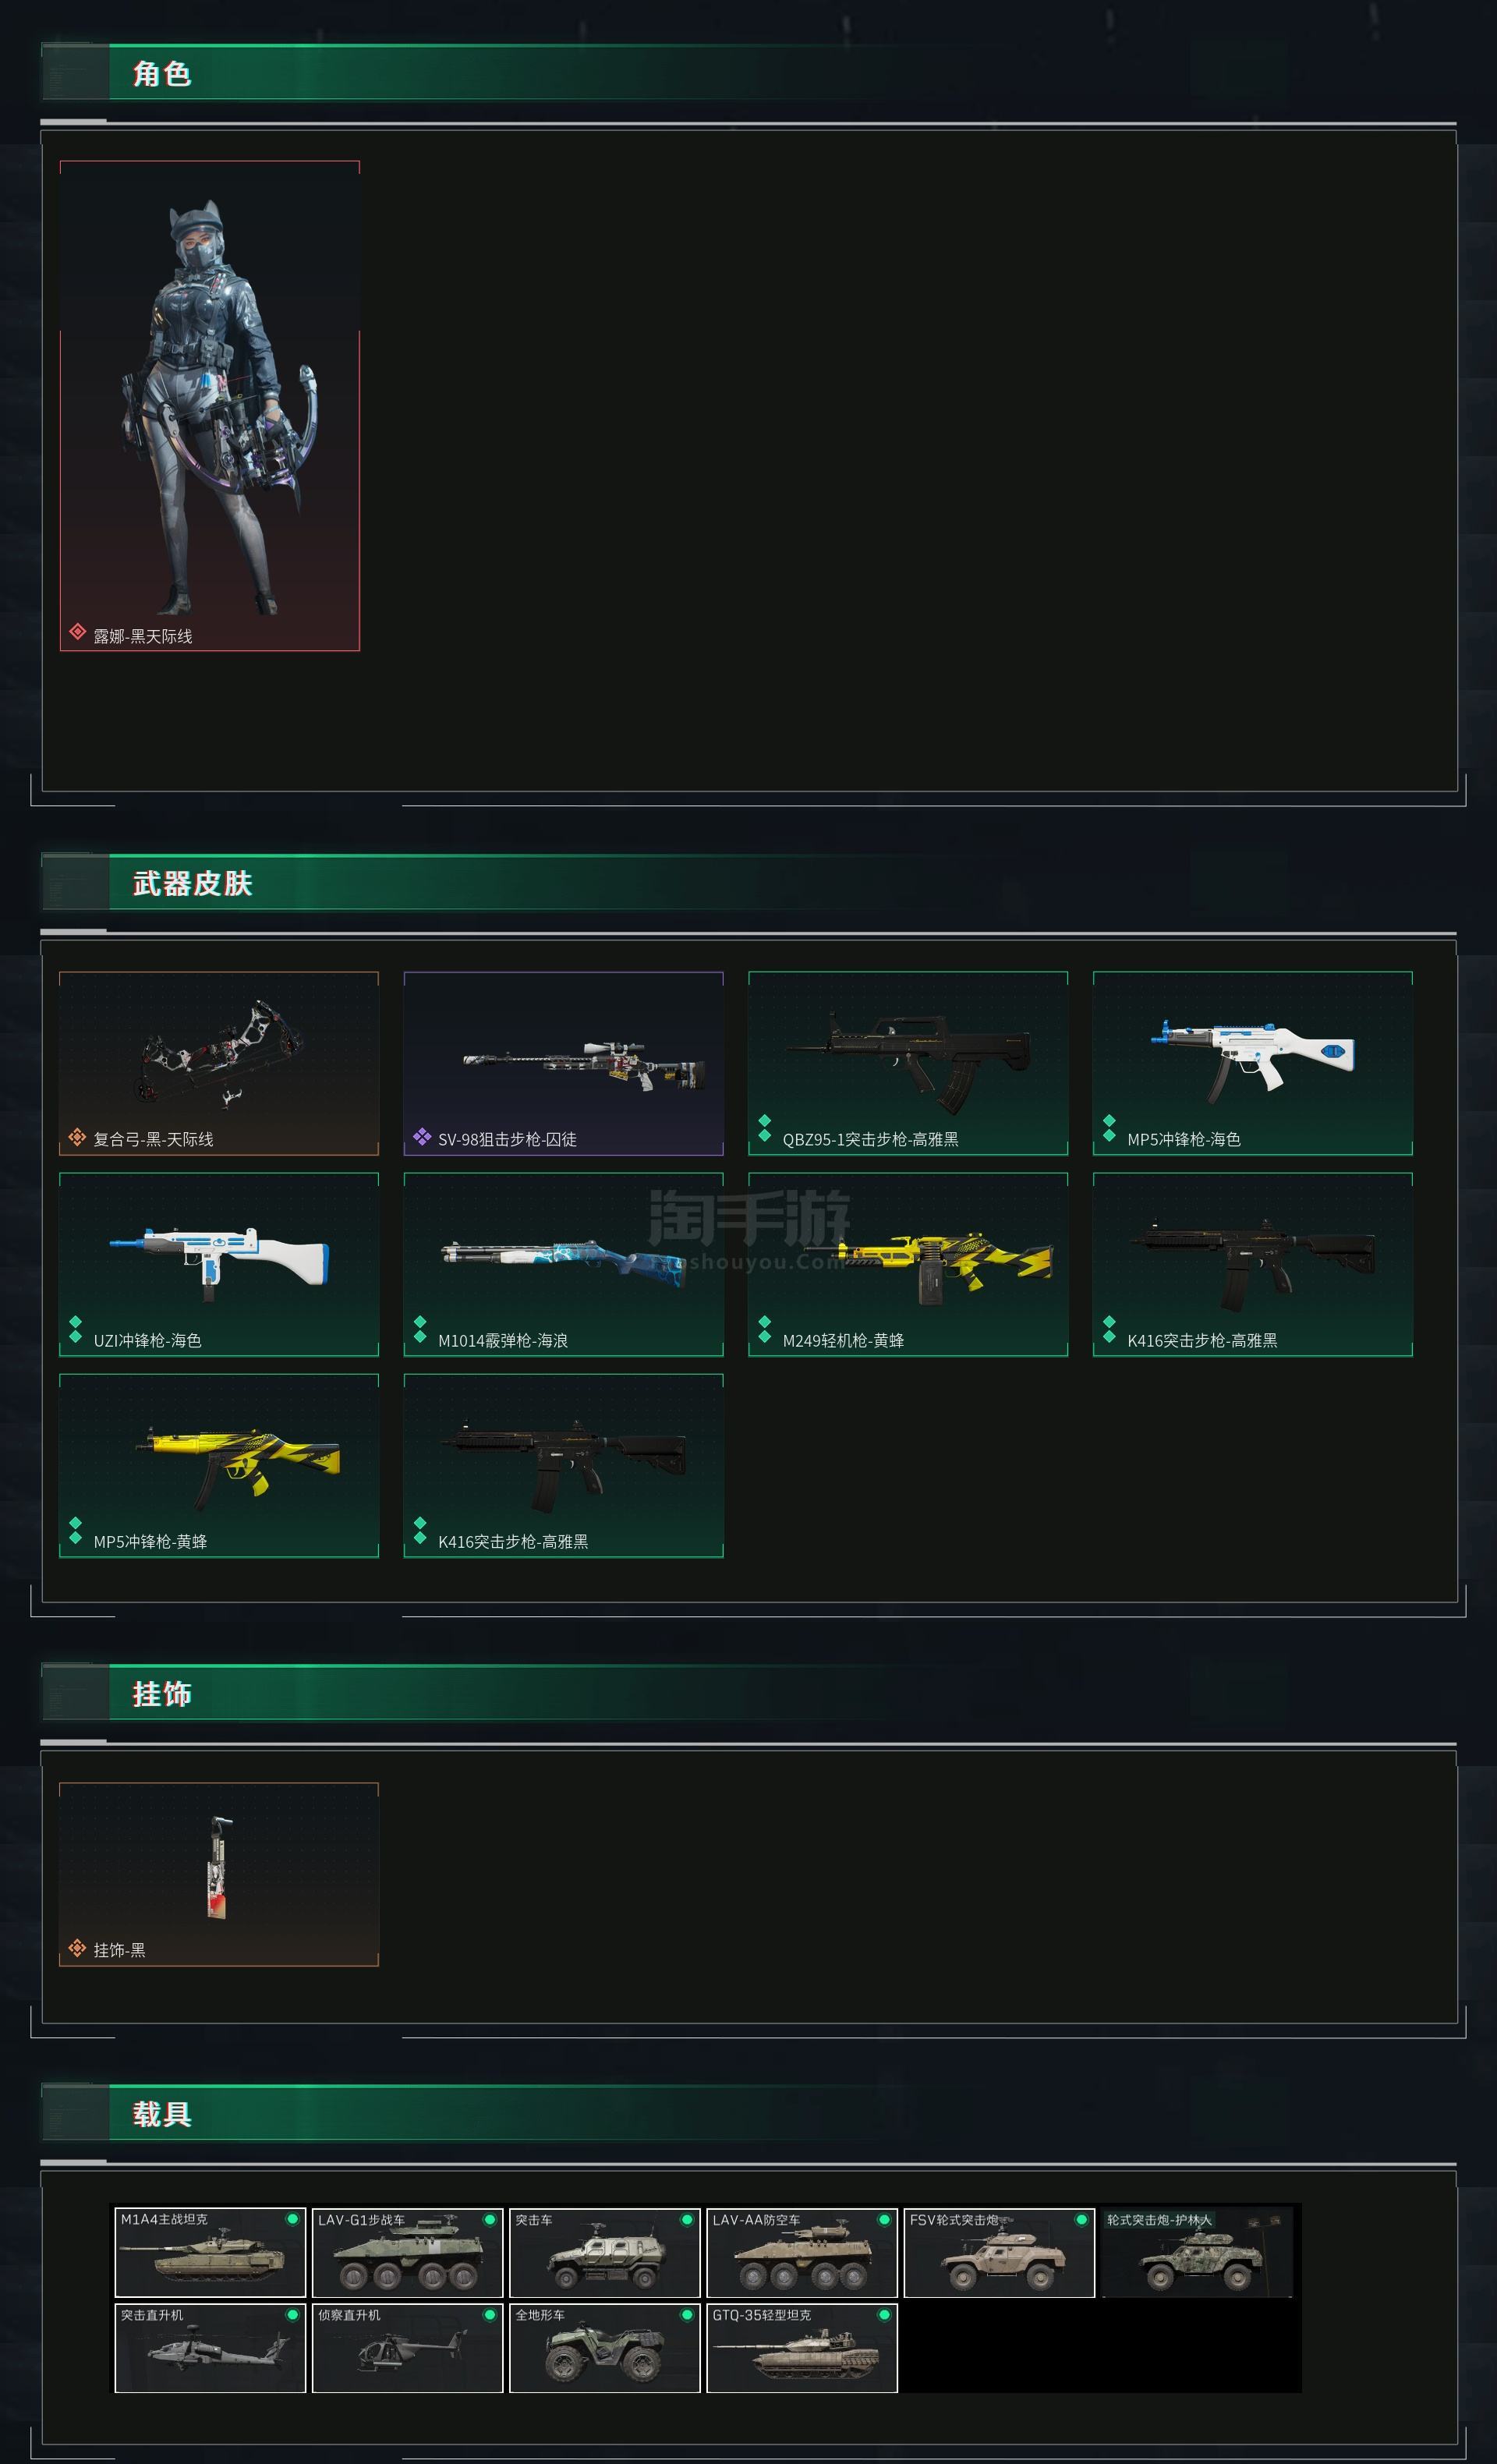
Task: Select the 轮式突击炮-护林人 vehicle thumbnail
Action: pos(1197,2253)
